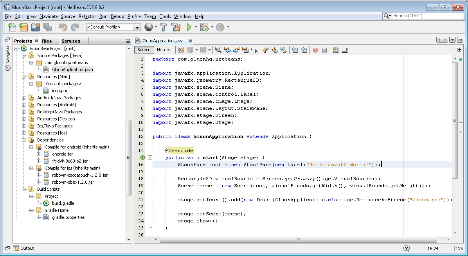
Task: Minimize the Projects window group
Action: [x=128, y=41]
